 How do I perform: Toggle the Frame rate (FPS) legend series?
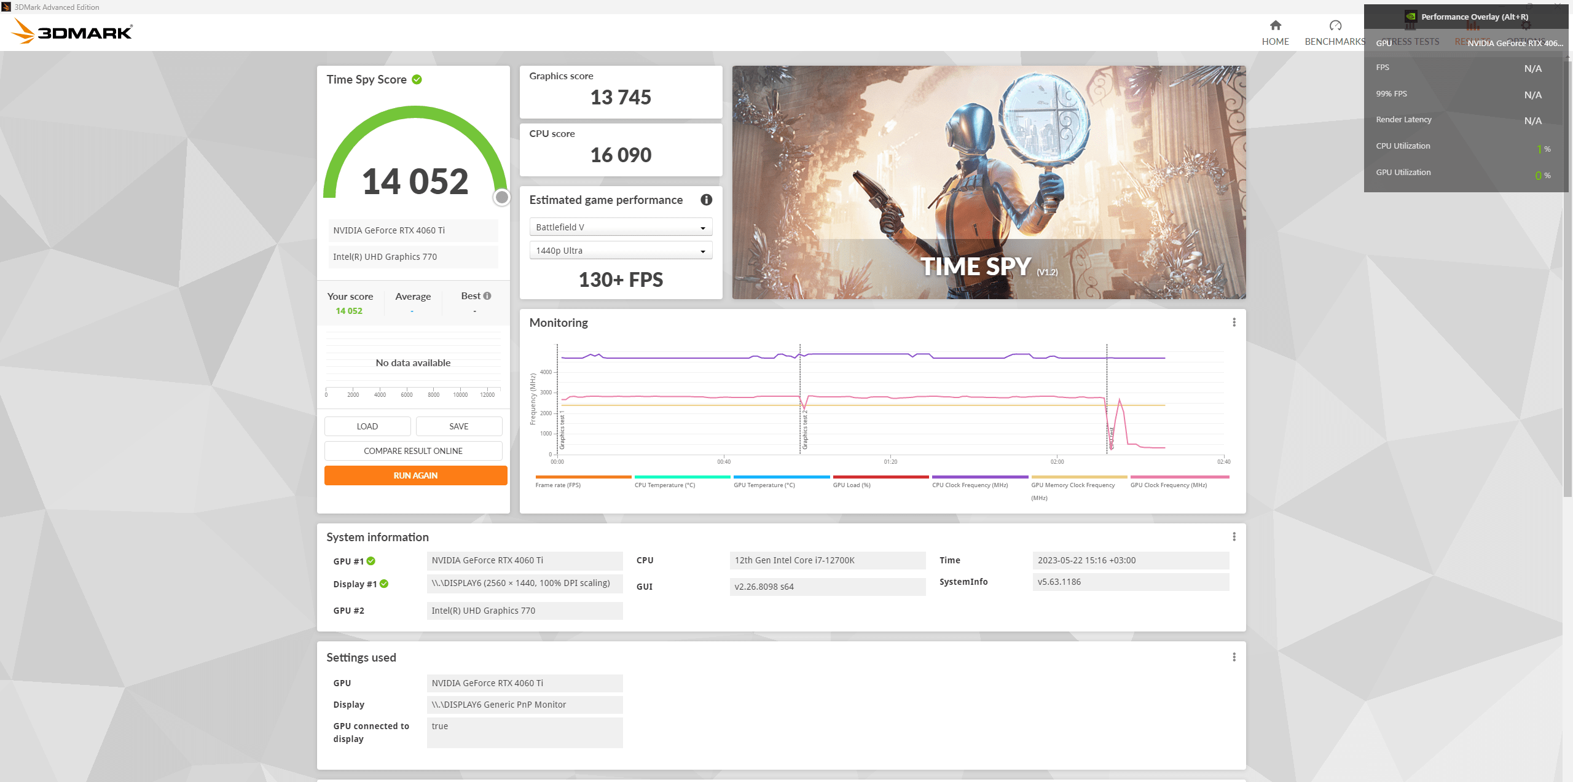pyautogui.click(x=557, y=485)
